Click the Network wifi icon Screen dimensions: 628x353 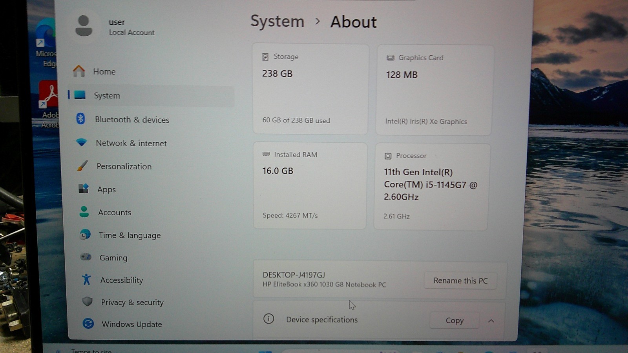[82, 142]
